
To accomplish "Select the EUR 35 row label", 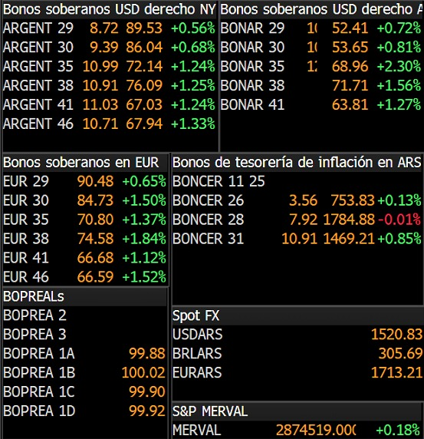I will pyautogui.click(x=26, y=219).
